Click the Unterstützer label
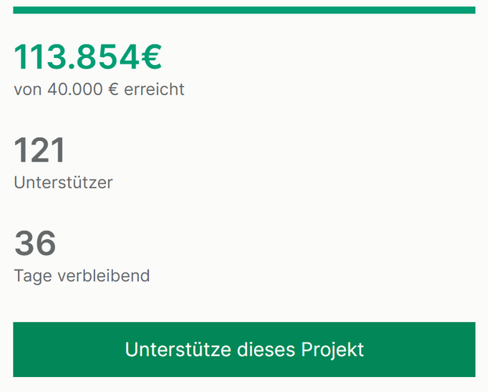The image size is (488, 392). [x=64, y=183]
